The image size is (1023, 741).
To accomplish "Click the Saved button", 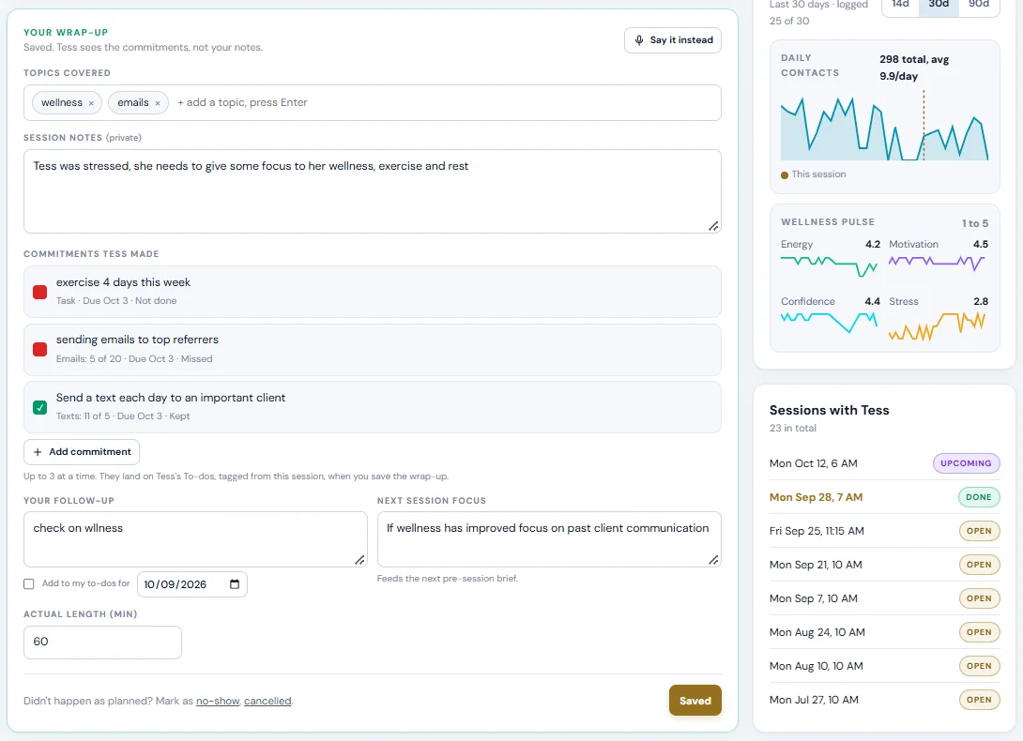I will point(695,701).
